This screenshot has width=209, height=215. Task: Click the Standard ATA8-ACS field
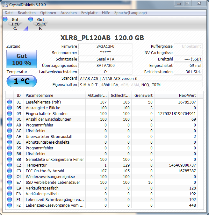[141, 78]
